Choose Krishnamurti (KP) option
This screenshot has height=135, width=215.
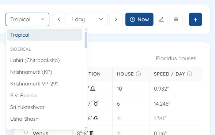45,72
